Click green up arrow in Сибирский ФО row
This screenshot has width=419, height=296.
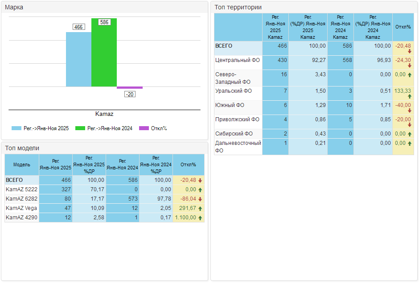[x=410, y=134]
